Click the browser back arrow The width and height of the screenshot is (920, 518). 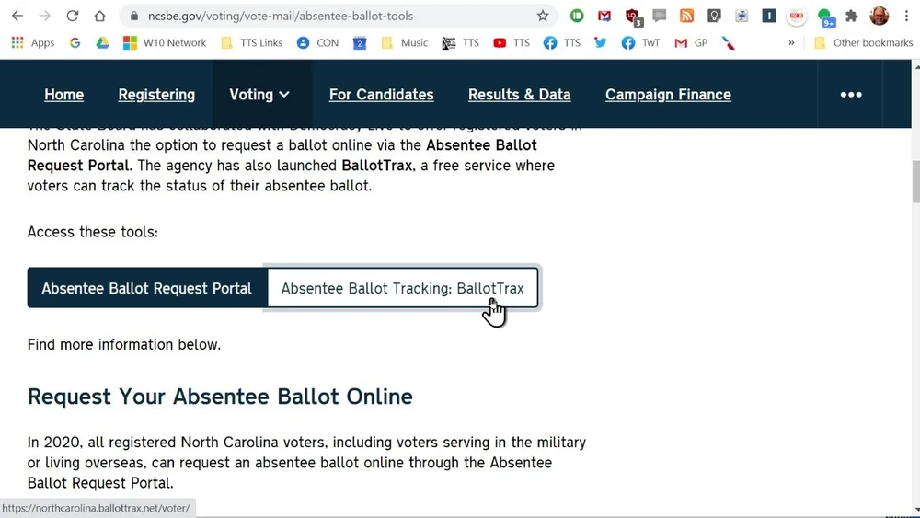tap(17, 16)
